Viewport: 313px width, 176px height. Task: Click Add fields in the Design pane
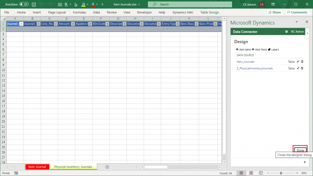pos(259,50)
